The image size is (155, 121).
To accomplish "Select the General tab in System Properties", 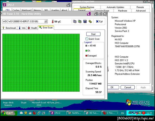I will click(82, 10).
